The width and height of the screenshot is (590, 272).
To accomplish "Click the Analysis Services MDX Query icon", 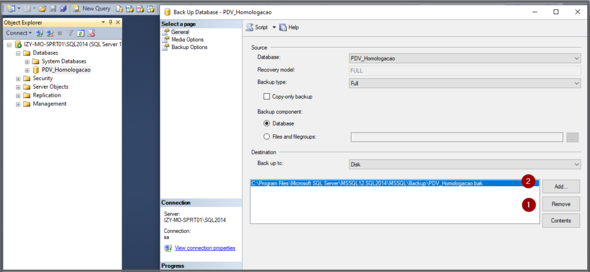I will point(129,8).
